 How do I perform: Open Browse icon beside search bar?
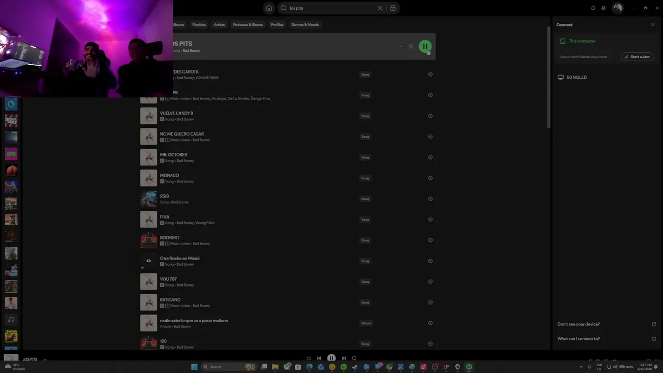(x=393, y=8)
